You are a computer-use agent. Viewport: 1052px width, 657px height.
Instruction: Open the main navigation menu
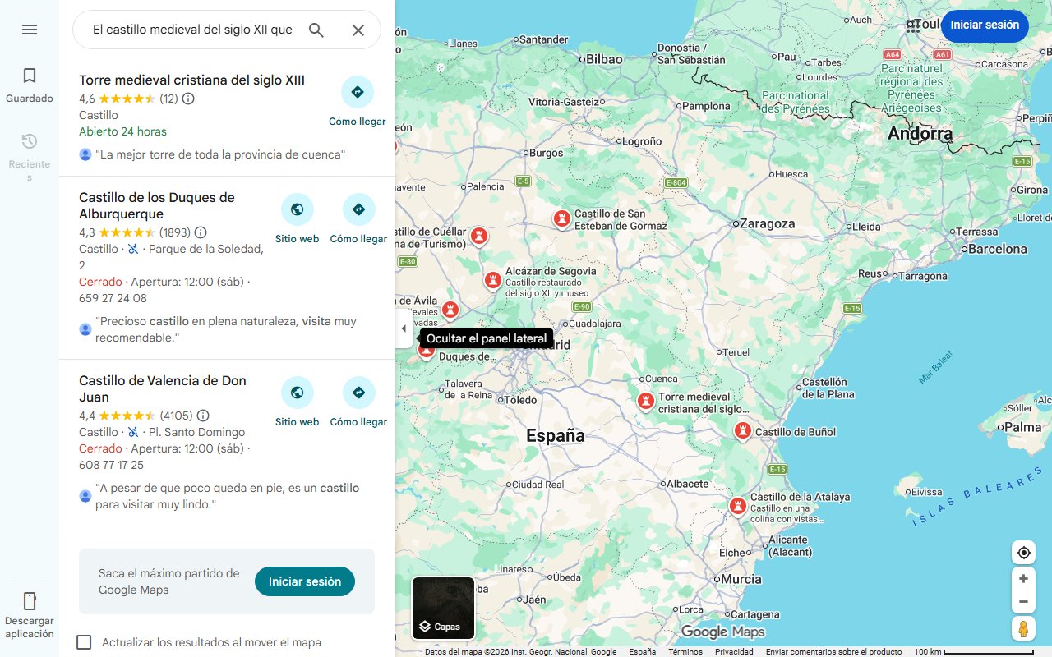pos(30,30)
